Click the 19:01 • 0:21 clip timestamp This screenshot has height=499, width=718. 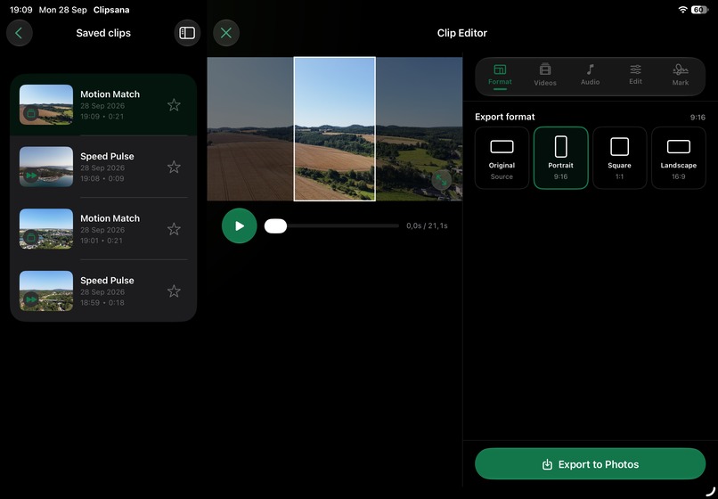pyautogui.click(x=102, y=241)
